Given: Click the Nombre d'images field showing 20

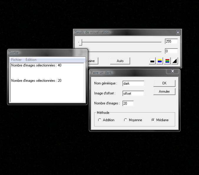Looking at the screenshot, I should pos(128,103).
